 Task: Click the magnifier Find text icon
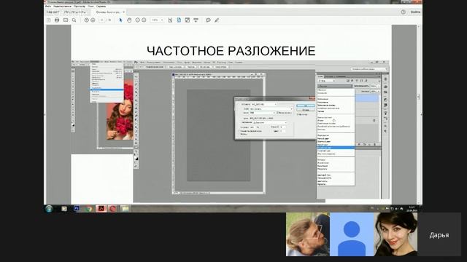point(74,20)
